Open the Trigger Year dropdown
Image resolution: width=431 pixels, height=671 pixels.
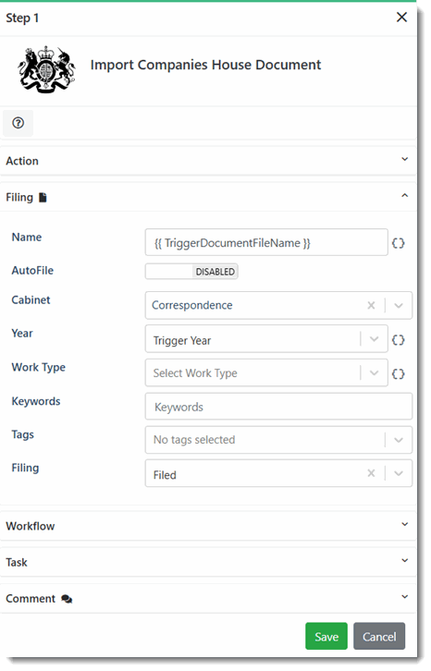[266, 339]
